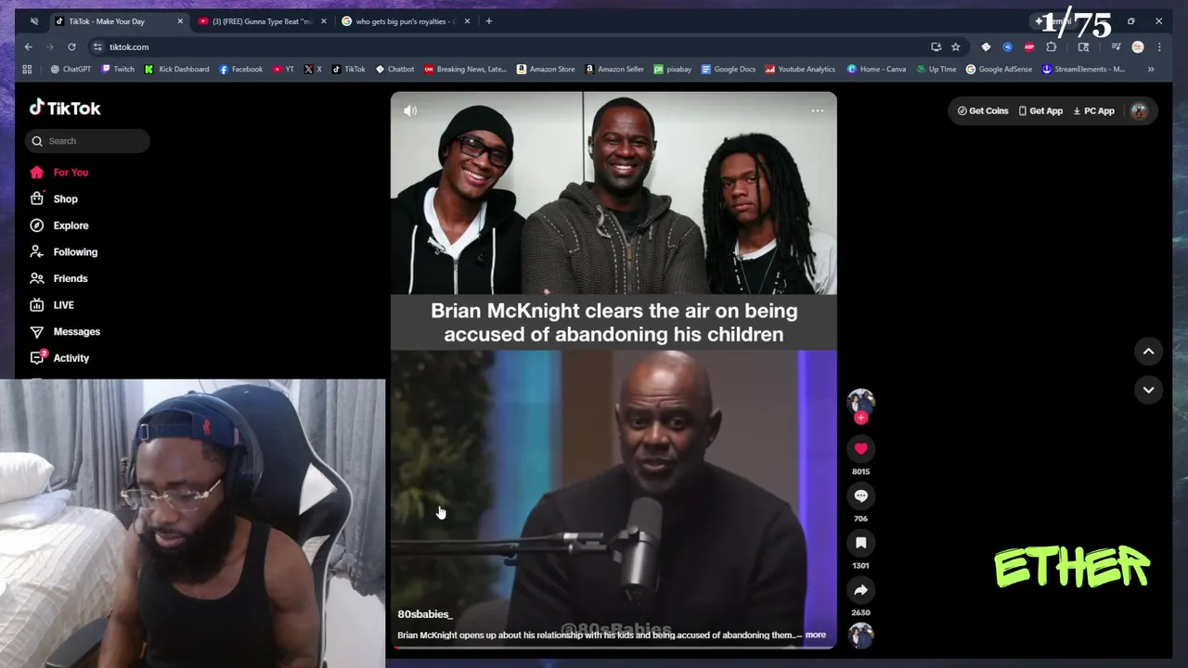Open the Facebook bookmark
The width and height of the screenshot is (1188, 668).
(x=240, y=70)
